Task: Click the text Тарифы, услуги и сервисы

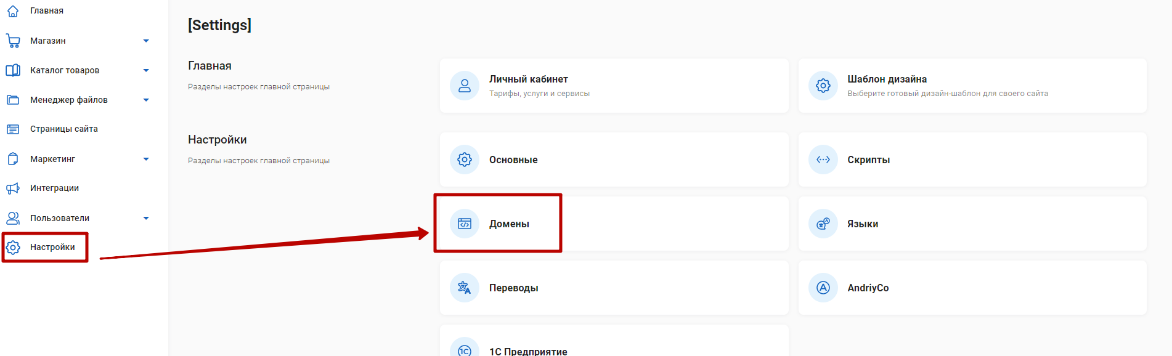Action: coord(539,94)
